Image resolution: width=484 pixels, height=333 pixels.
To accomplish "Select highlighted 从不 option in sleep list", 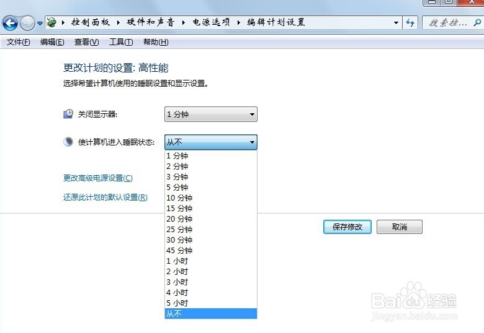I will tap(211, 313).
